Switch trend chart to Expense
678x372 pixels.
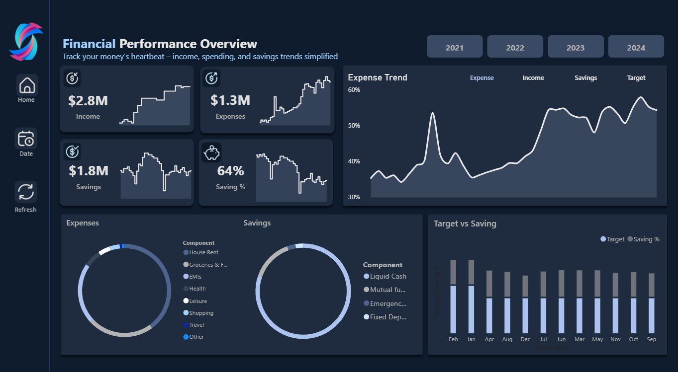pos(482,78)
